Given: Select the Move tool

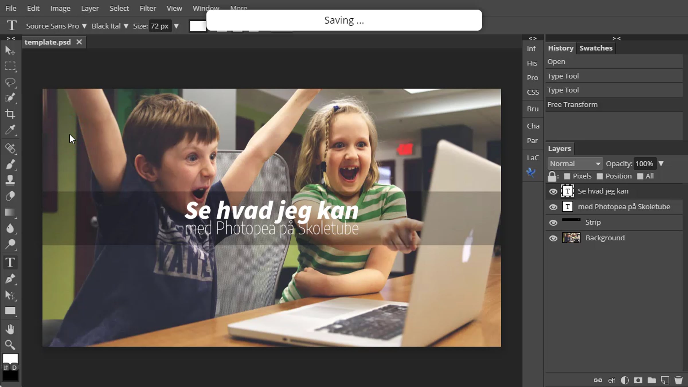Looking at the screenshot, I should point(10,50).
